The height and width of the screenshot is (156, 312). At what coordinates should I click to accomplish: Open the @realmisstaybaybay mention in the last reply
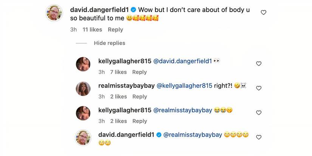pos(192,134)
